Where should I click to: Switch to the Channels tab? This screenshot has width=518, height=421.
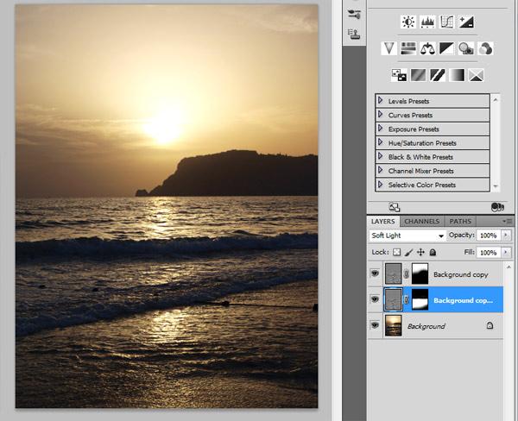point(422,222)
